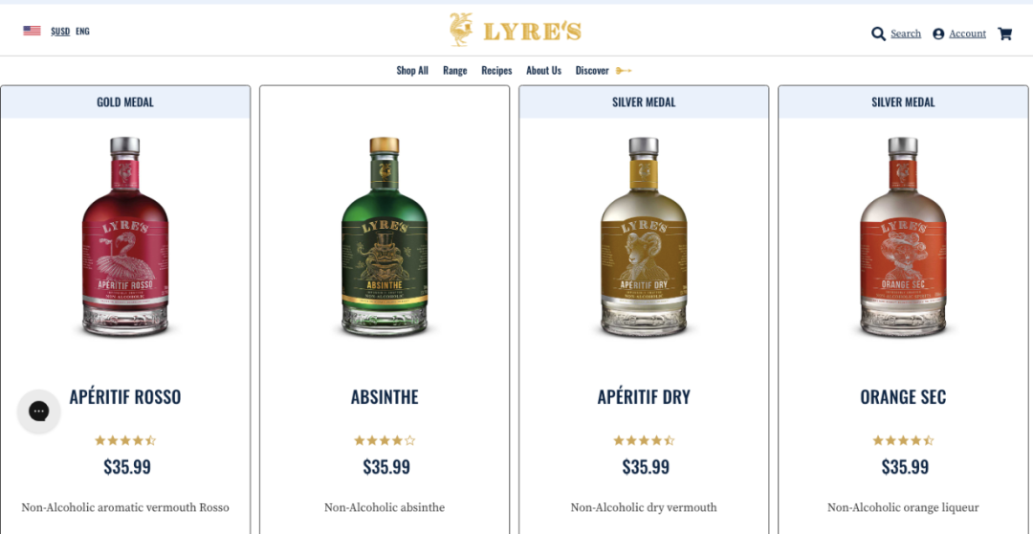Click the gold arrow icon beside Discover
Screen dimensions: 1033x534
[624, 71]
